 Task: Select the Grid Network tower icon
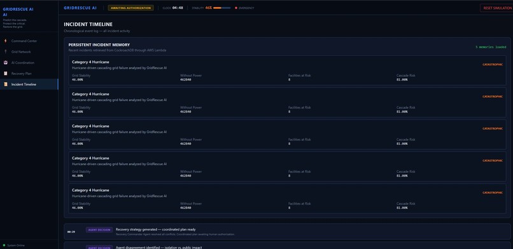[5, 51]
